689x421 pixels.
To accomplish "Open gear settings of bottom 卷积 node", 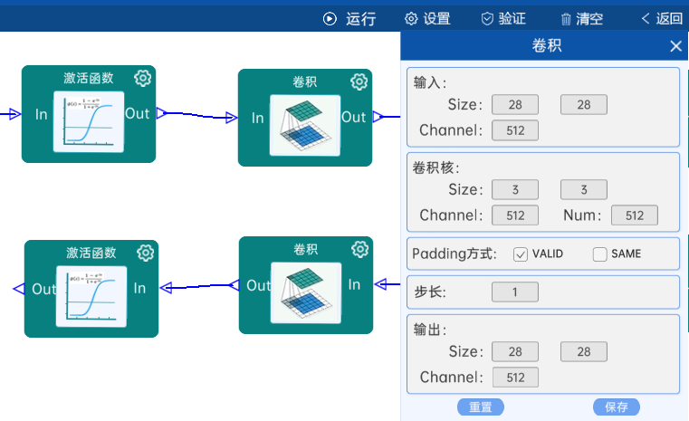I will pos(359,249).
